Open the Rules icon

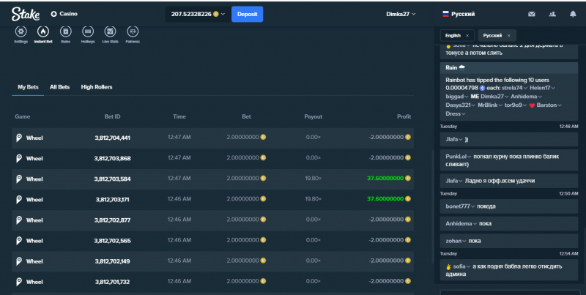[66, 31]
